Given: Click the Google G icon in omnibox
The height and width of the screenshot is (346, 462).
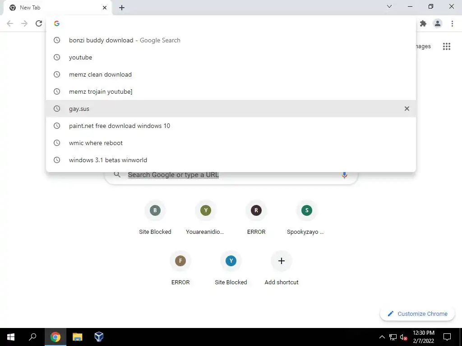Looking at the screenshot, I should pyautogui.click(x=57, y=23).
